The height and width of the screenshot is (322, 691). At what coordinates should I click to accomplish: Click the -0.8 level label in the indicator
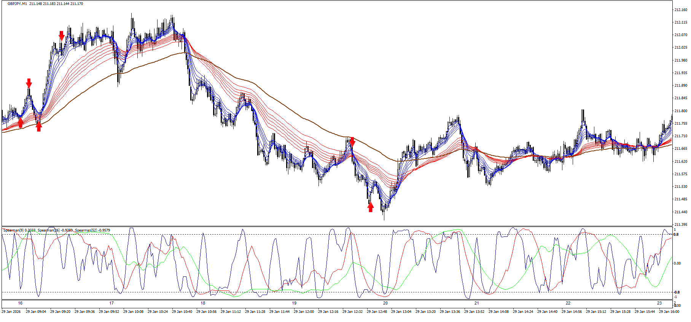677,292
